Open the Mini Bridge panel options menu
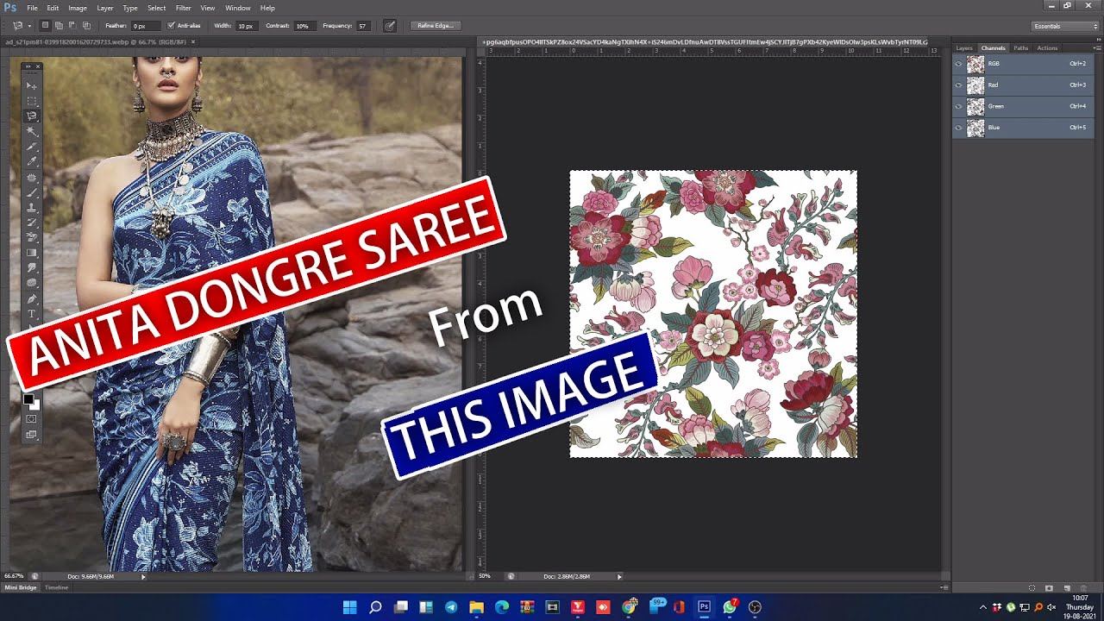The image size is (1104, 621). (944, 587)
